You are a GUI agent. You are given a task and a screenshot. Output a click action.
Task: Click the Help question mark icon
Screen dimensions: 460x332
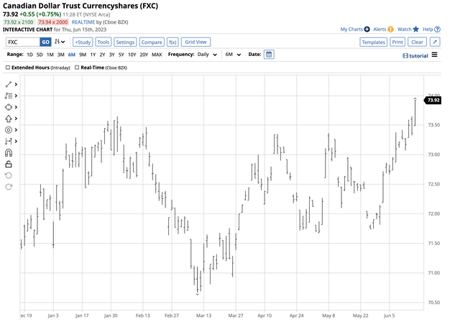click(x=438, y=29)
